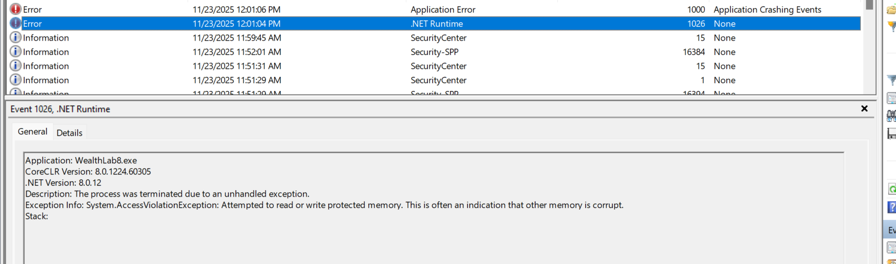Open Help via the blue question mark icon

[x=892, y=207]
